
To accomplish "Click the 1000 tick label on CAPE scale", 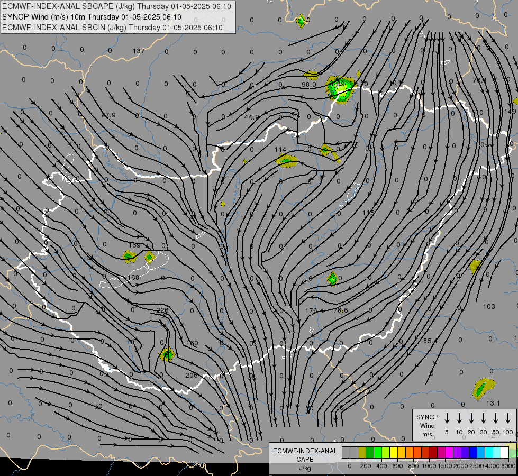I will coord(429,466).
